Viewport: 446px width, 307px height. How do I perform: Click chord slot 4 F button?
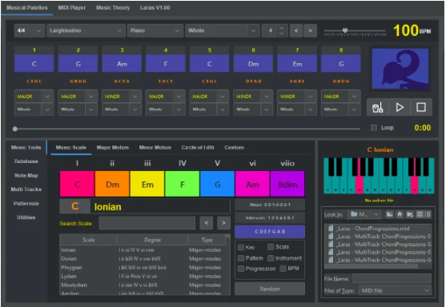[166, 64]
